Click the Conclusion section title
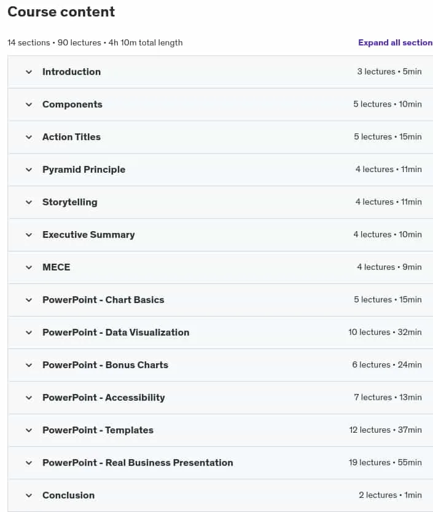Image resolution: width=433 pixels, height=512 pixels. 69,495
